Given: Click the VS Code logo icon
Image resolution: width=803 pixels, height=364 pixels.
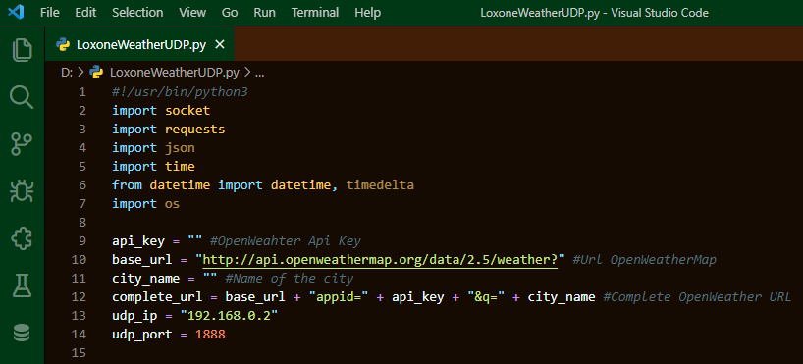Looking at the screenshot, I should pyautogui.click(x=16, y=13).
